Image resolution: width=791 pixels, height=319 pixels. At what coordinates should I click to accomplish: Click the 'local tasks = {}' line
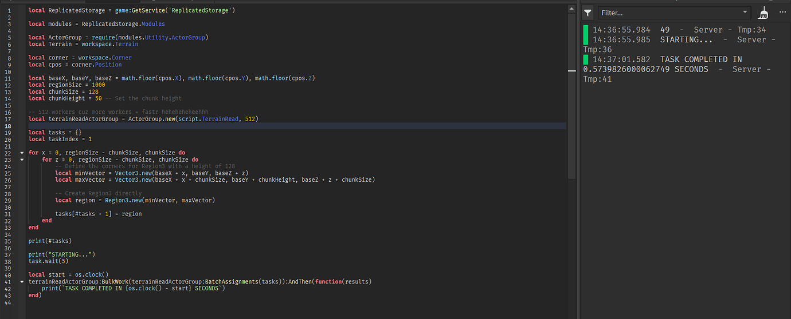(55, 132)
